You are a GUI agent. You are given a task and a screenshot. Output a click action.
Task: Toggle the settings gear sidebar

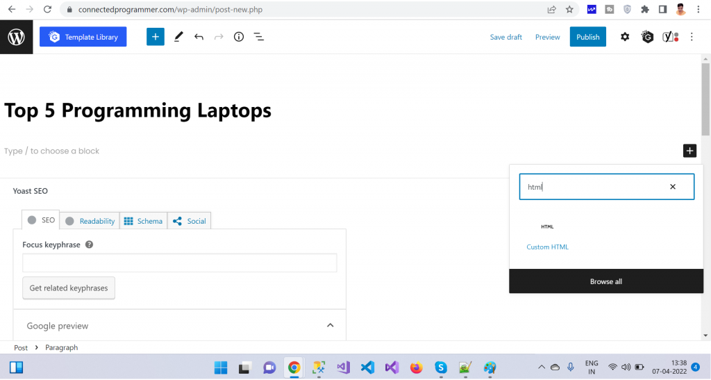(625, 37)
